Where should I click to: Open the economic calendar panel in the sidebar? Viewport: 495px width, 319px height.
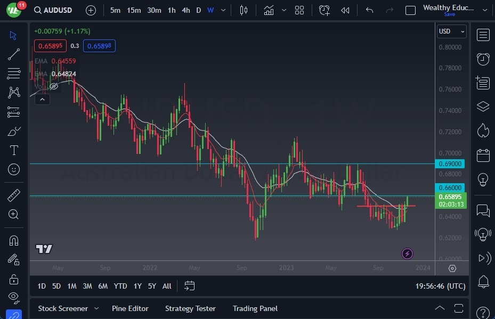tap(483, 155)
